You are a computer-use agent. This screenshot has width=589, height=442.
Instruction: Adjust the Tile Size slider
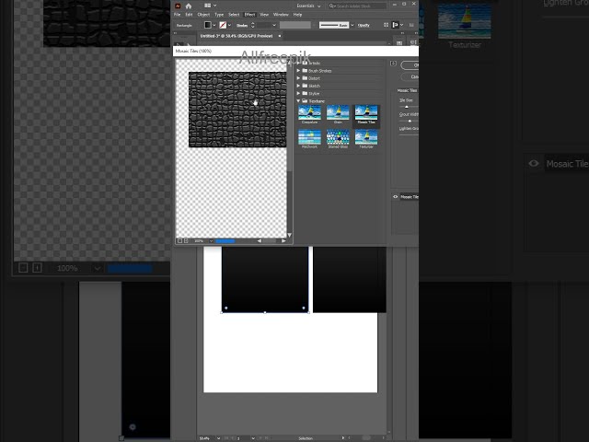pos(409,107)
